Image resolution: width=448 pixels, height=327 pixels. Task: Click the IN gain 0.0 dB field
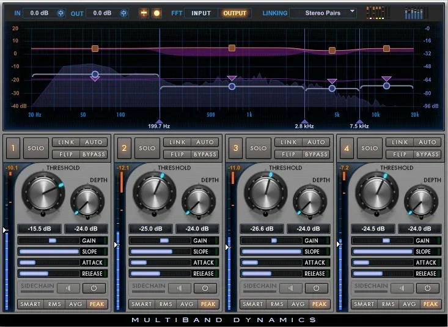(x=40, y=13)
